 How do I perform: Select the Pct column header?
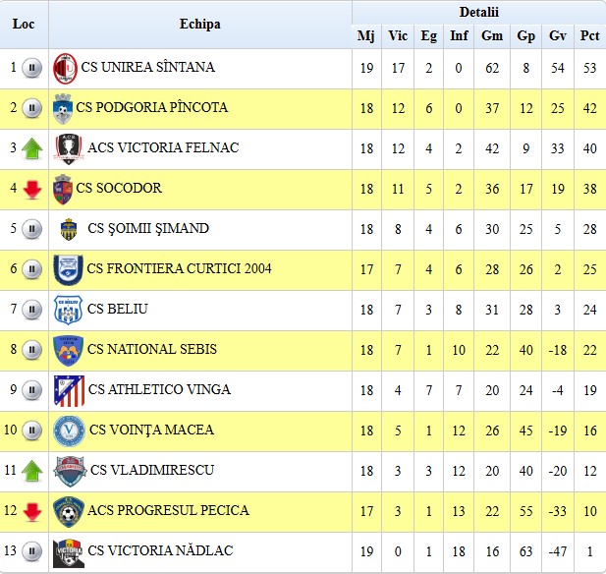tap(589, 36)
